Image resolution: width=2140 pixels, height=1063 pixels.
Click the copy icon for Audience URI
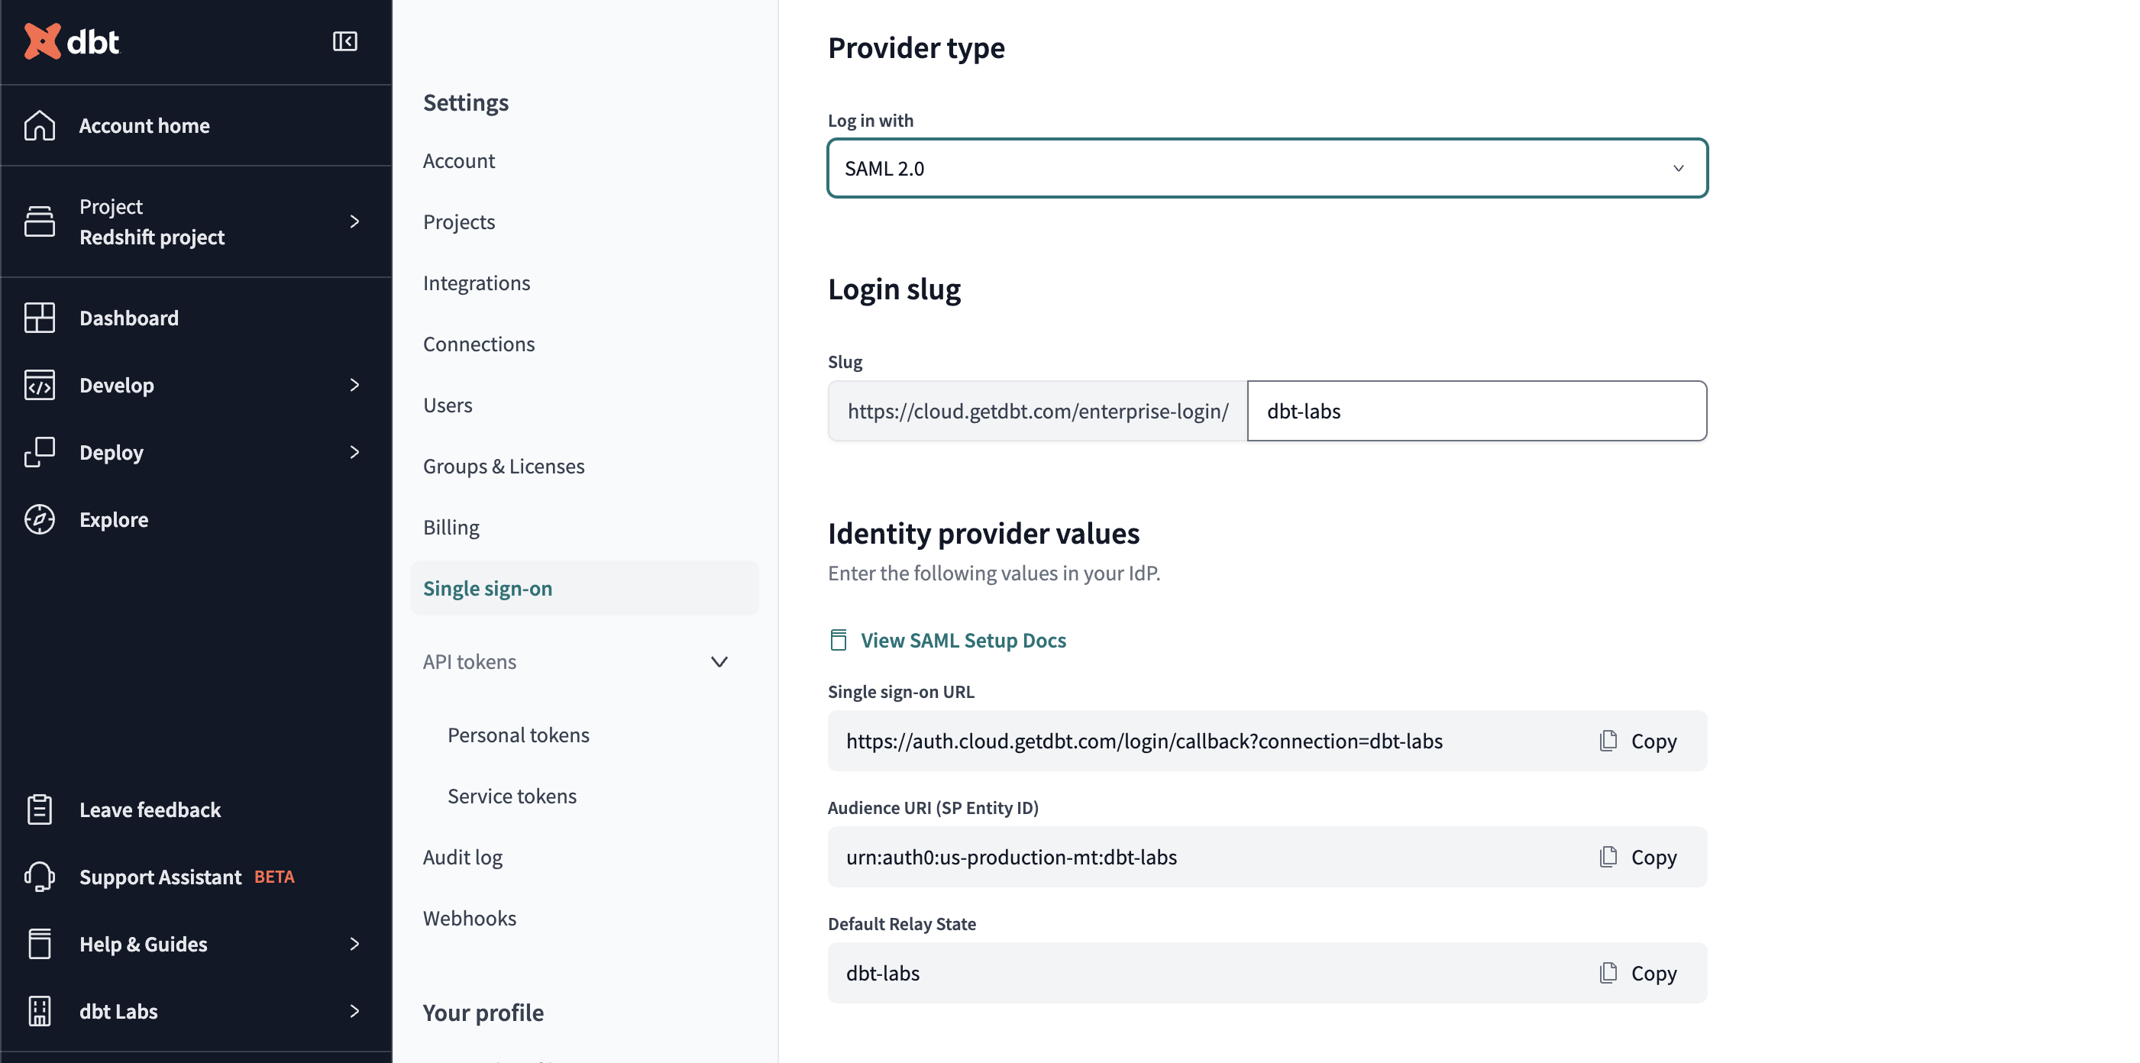1610,856
